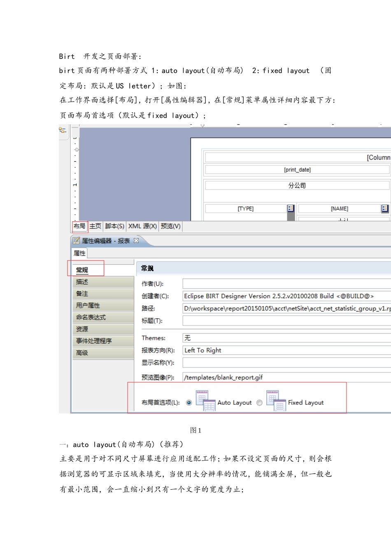Select the 常规 property category
Viewport: 391px width, 553px height.
click(103, 270)
